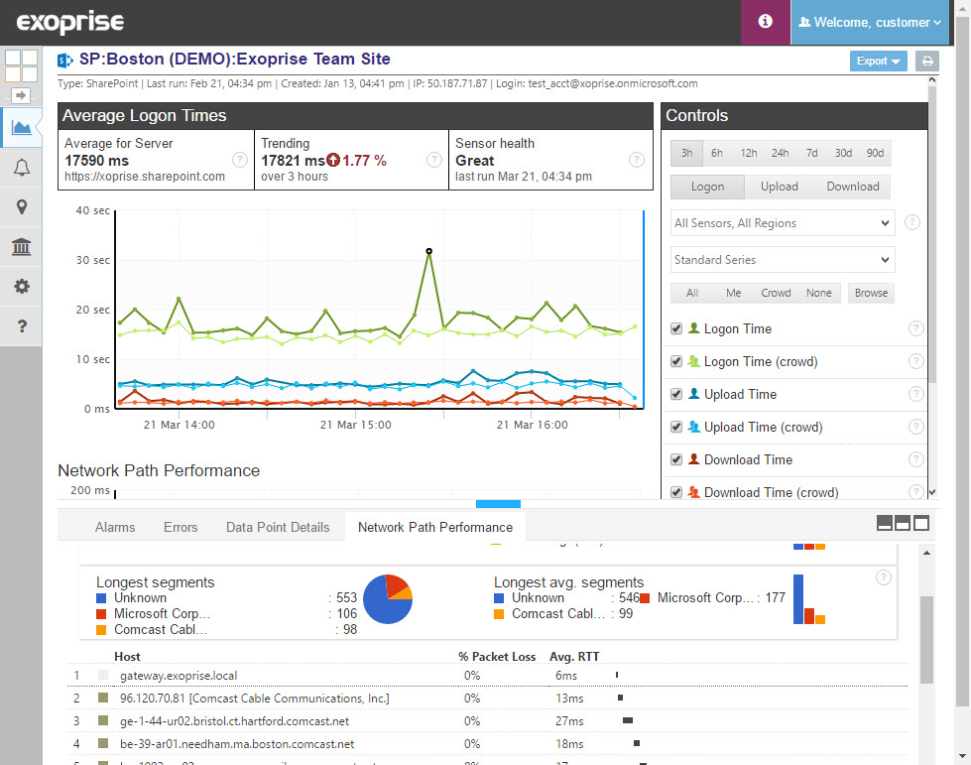Toggle the Logon Time (crowd) checkbox
The height and width of the screenshot is (765, 971).
[x=676, y=362]
